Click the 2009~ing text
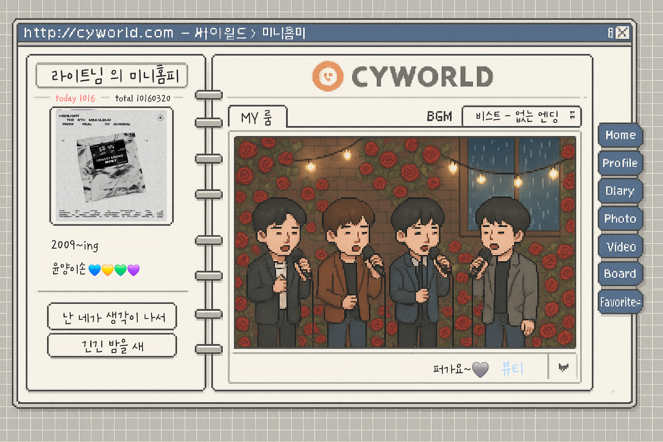Image resolution: width=663 pixels, height=442 pixels. tap(75, 245)
